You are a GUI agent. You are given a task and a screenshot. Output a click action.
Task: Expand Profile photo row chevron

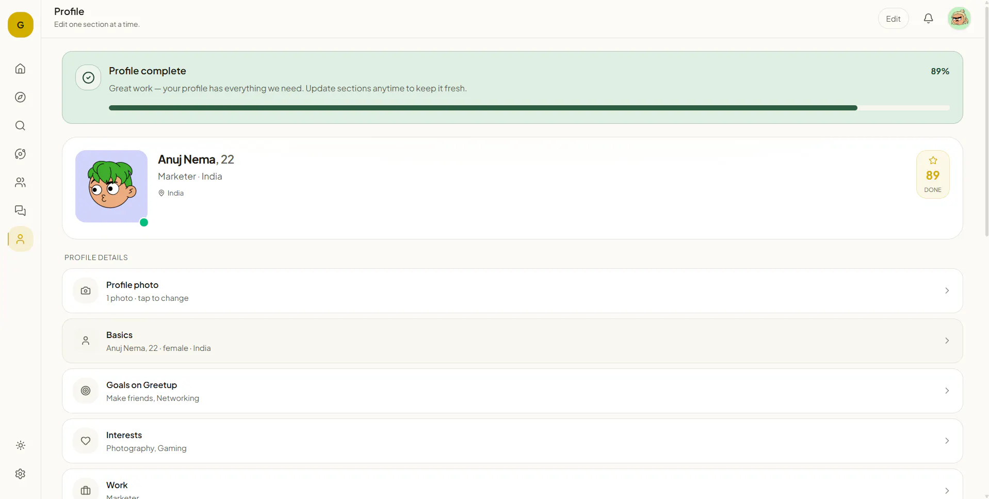point(947,291)
